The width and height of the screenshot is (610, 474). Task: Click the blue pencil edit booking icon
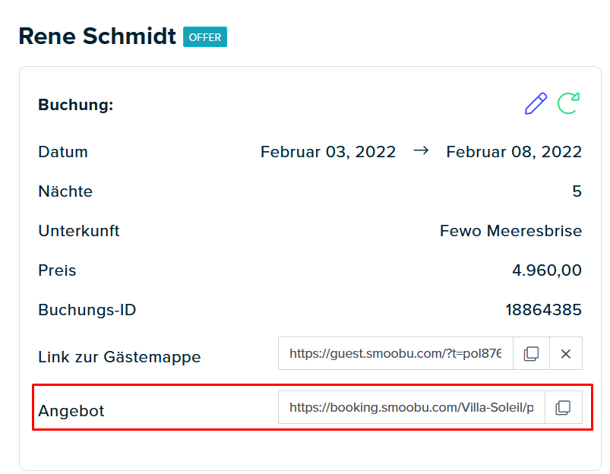(536, 103)
